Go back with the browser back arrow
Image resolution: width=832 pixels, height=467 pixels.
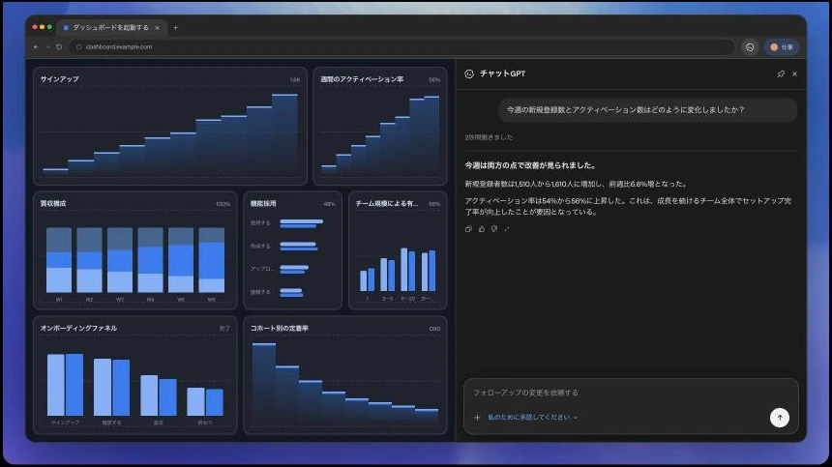point(36,47)
